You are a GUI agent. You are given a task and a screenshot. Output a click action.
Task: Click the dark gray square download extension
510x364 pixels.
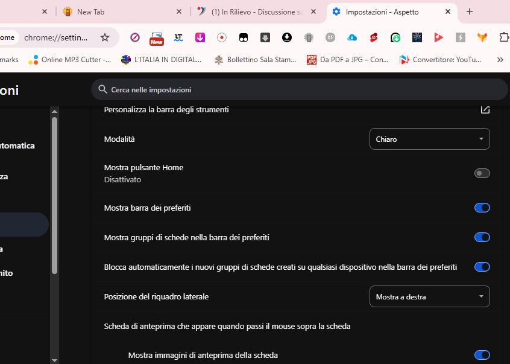(265, 38)
